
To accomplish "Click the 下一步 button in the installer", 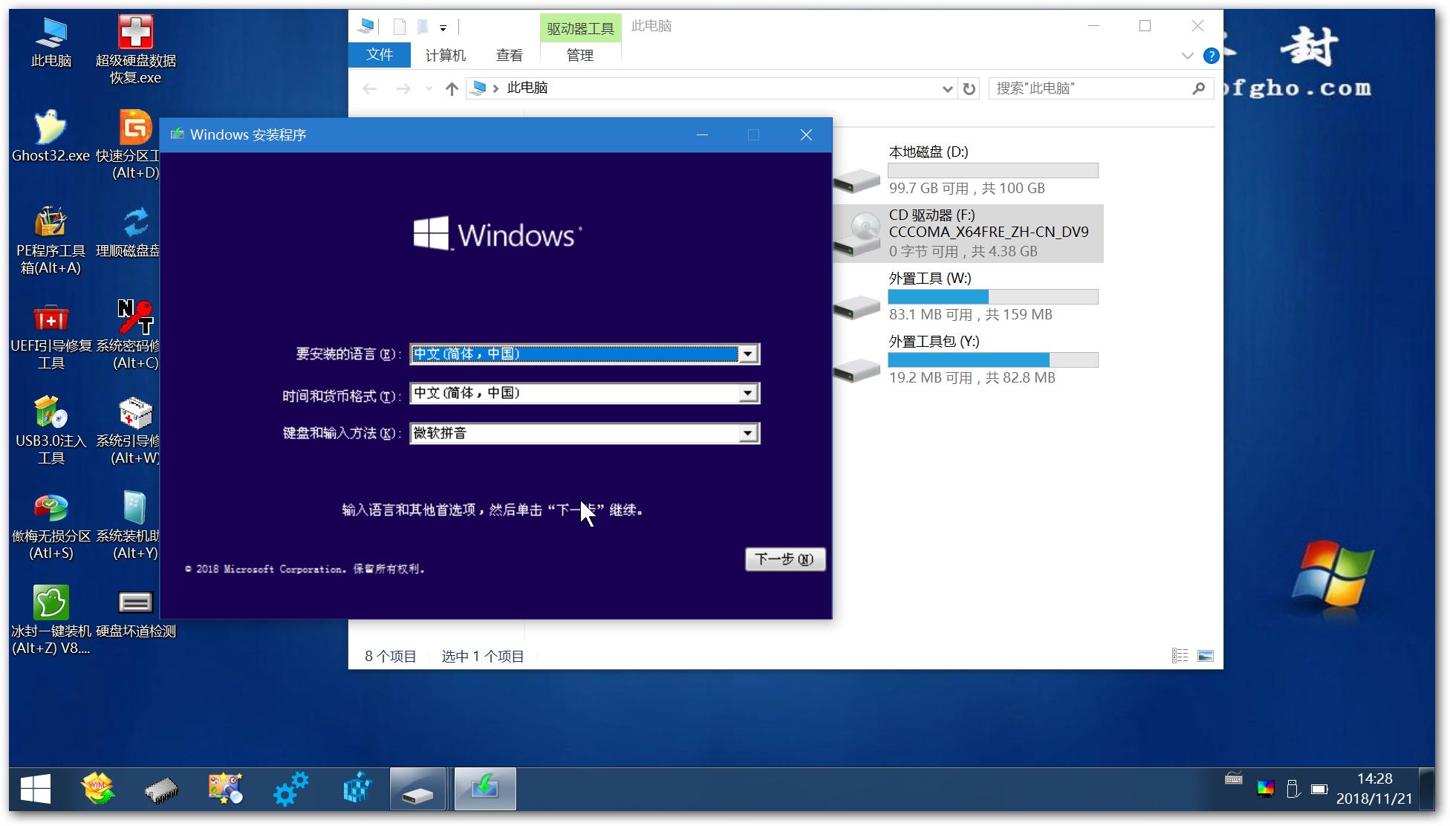I will pyautogui.click(x=784, y=559).
